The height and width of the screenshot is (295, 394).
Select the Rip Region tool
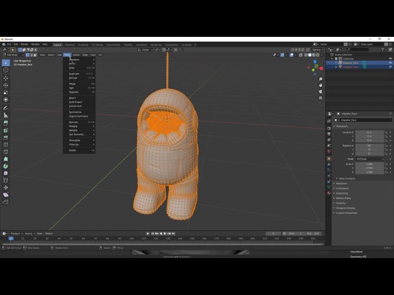[6, 202]
